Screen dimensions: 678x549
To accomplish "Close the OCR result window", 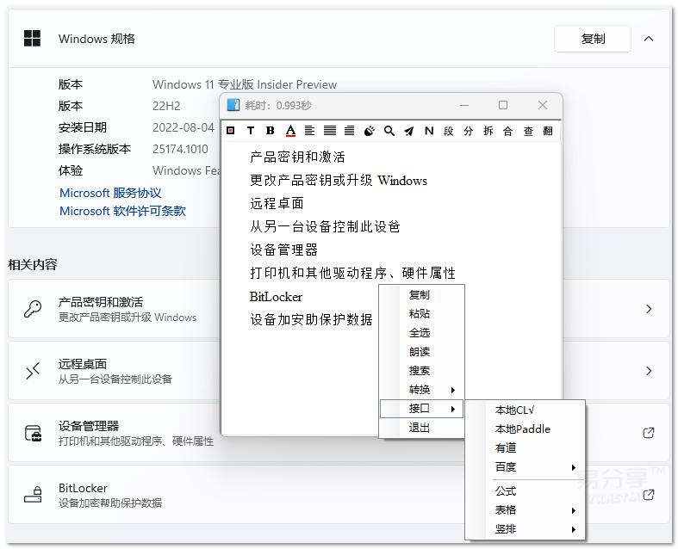I will (x=543, y=105).
